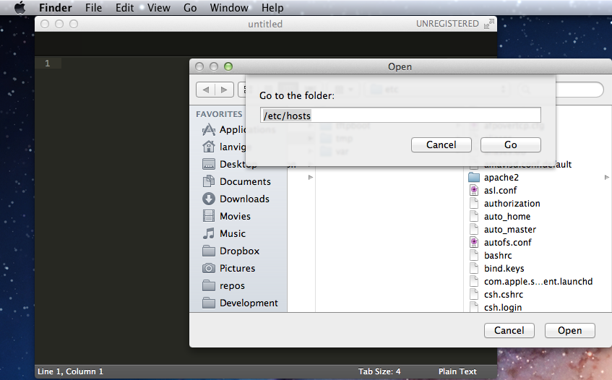Screen dimensions: 612x380
Task: Open the View menu
Action: (x=158, y=8)
